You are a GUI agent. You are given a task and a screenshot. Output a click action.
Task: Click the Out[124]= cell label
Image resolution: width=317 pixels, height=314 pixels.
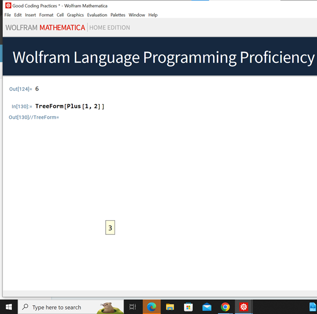click(21, 89)
